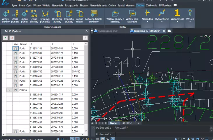
Task: Click the Nazwa column header
Action: [24, 44]
